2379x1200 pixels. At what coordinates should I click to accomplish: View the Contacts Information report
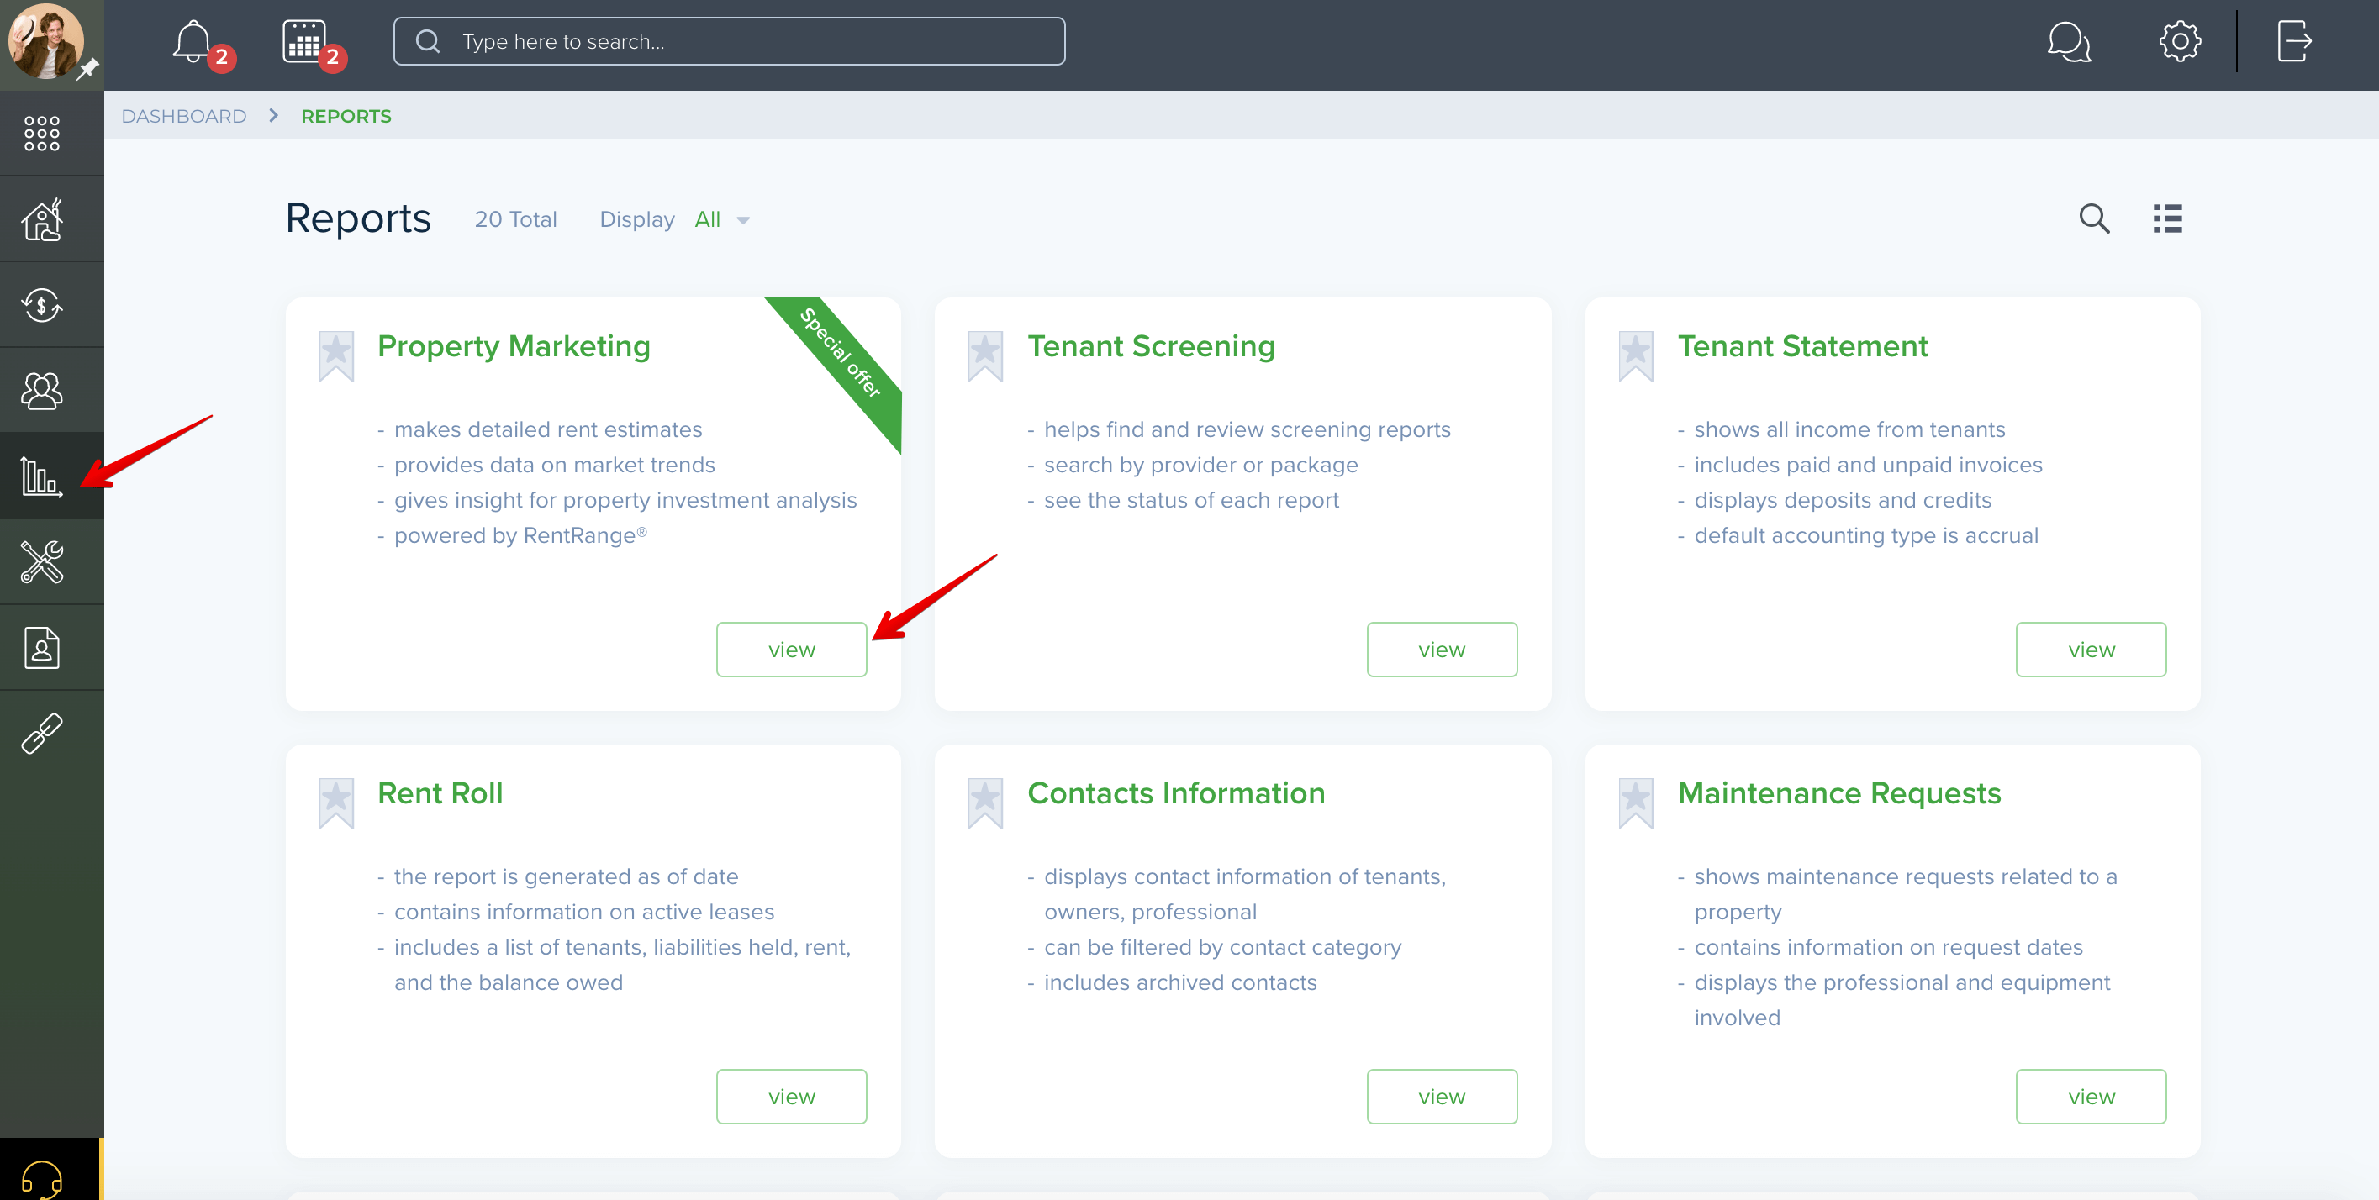[1442, 1097]
